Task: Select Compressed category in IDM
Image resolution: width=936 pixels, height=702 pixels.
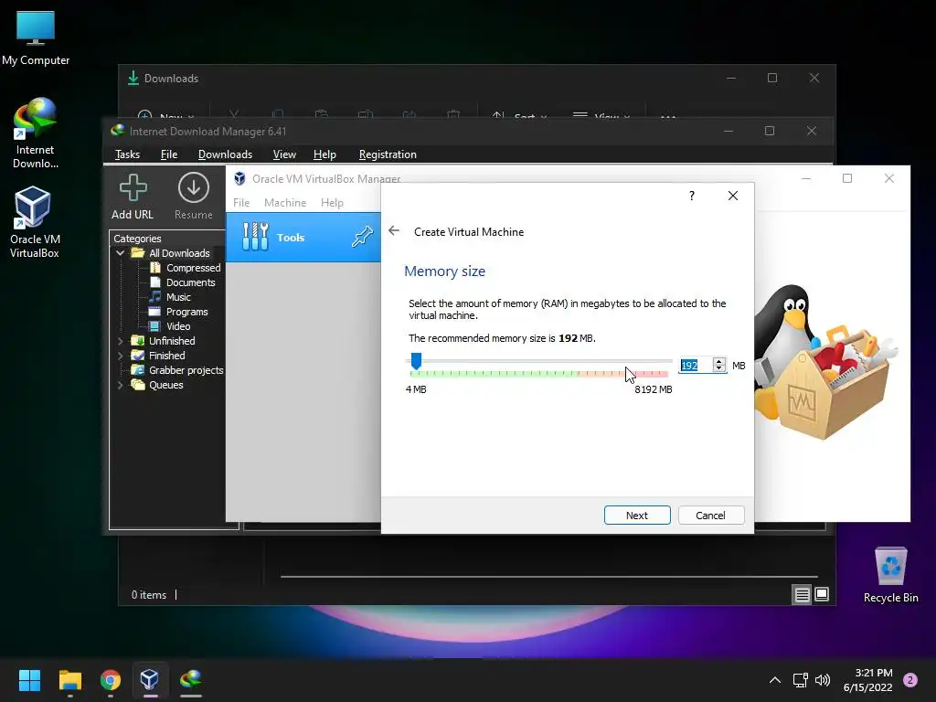Action: tap(194, 268)
